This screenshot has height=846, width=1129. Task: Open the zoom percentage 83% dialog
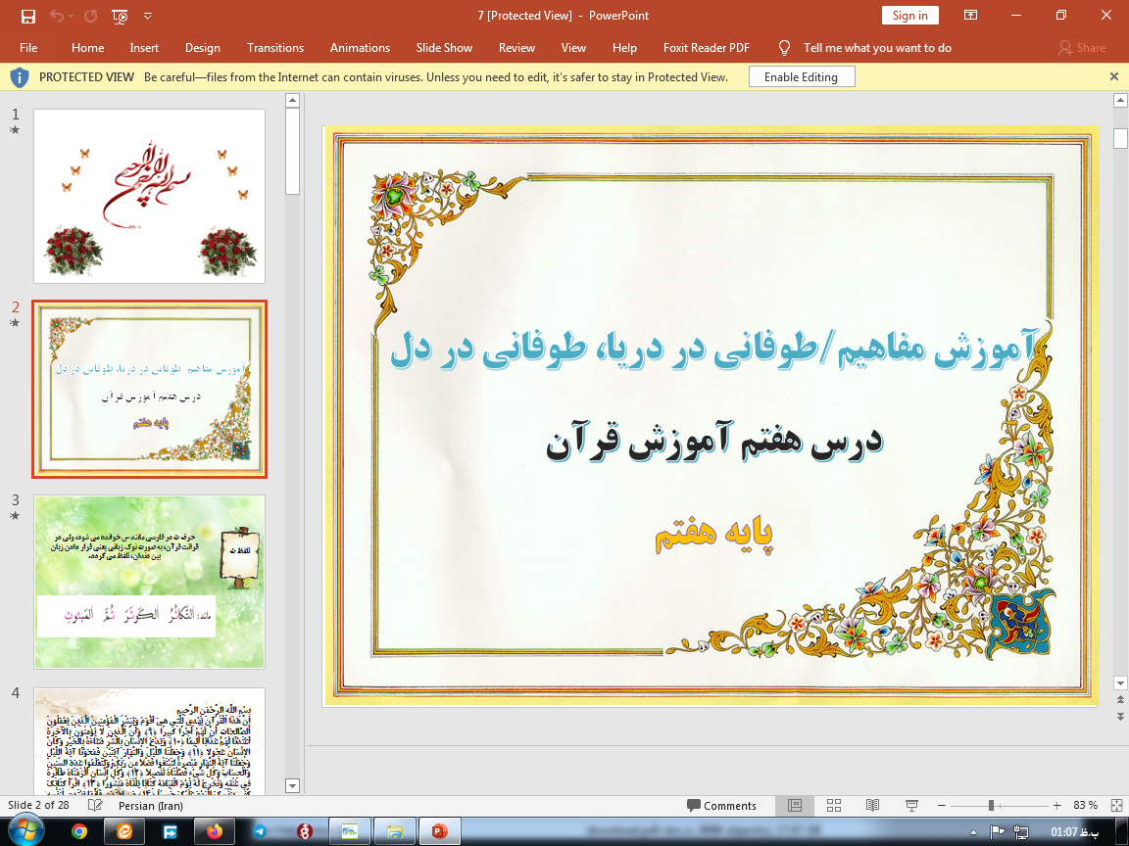[x=1085, y=805]
